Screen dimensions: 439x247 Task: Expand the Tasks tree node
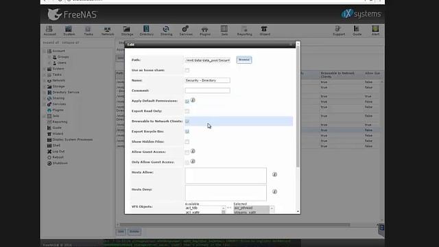(x=45, y=75)
